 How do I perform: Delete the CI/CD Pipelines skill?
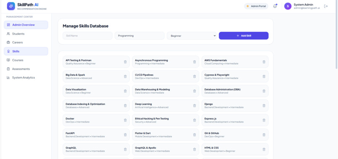click(x=195, y=77)
